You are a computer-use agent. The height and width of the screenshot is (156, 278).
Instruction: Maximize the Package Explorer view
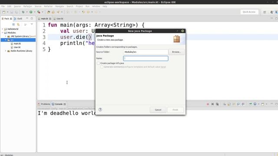point(32,18)
